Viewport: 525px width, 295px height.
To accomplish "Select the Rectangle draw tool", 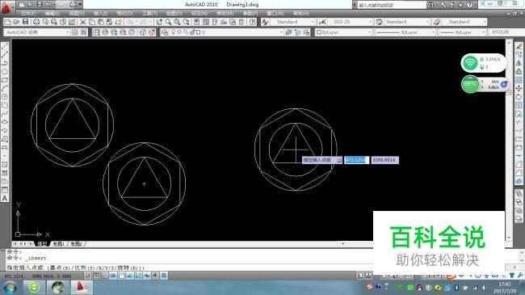I will point(5,80).
